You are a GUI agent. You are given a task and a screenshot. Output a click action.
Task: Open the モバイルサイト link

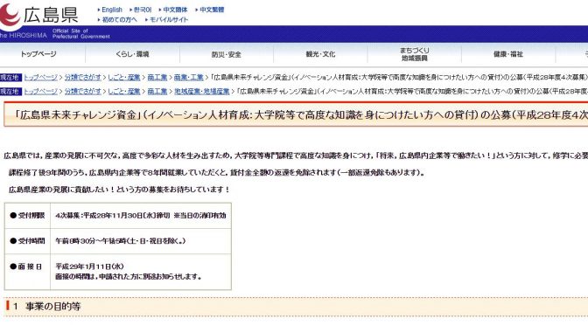169,19
